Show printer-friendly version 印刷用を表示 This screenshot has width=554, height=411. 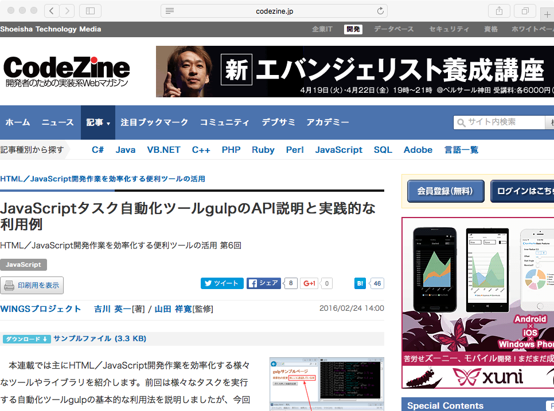(32, 285)
